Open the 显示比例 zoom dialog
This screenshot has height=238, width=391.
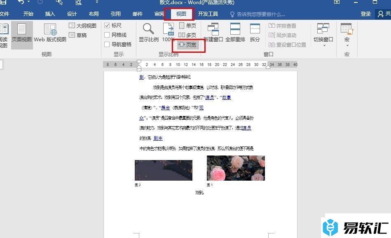click(149, 33)
